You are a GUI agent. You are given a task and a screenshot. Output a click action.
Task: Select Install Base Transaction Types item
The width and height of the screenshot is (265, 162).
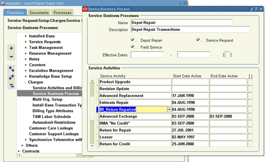57,105
